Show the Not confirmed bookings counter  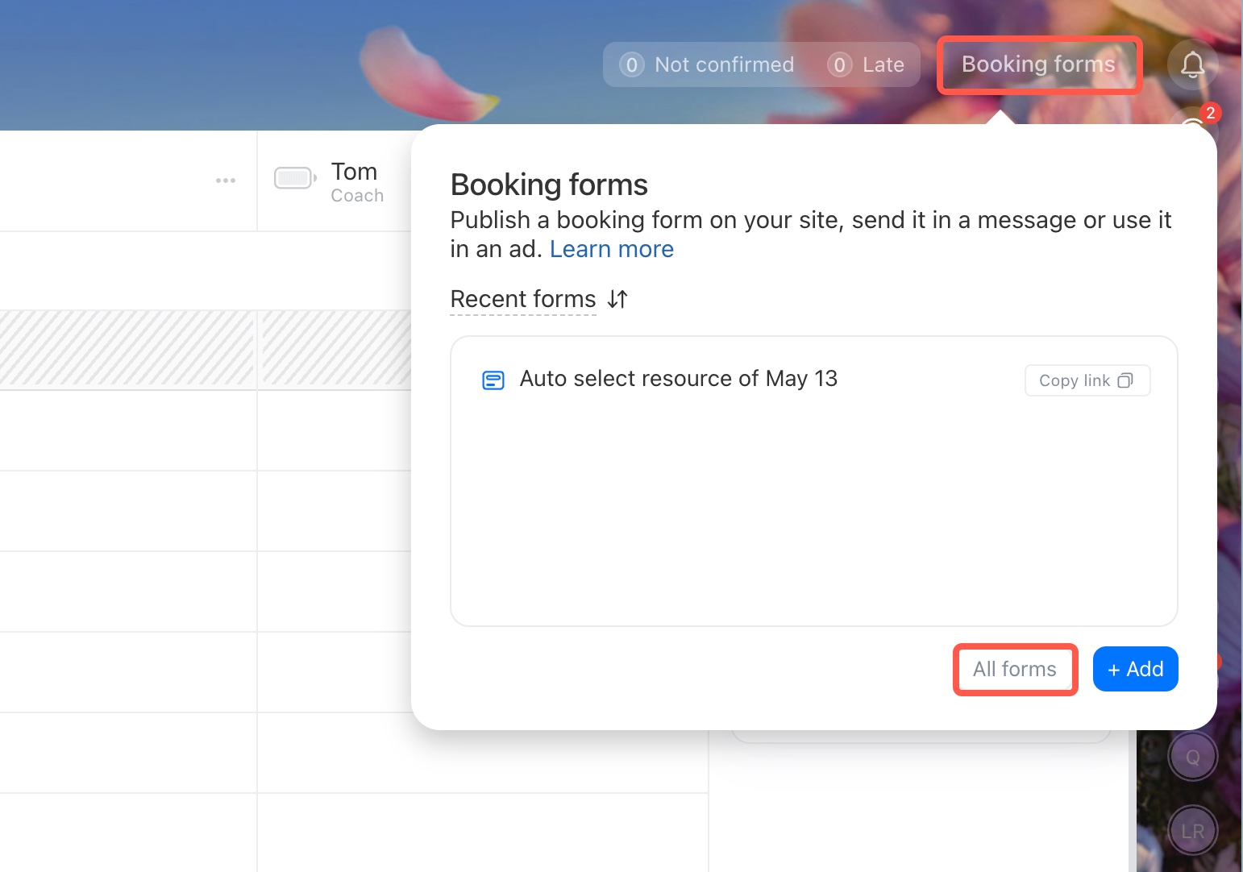[x=707, y=64]
